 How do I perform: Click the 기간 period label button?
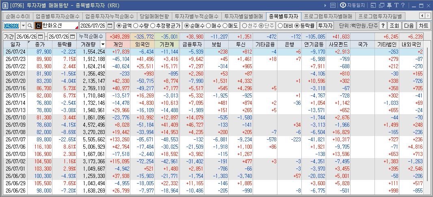tap(9, 37)
